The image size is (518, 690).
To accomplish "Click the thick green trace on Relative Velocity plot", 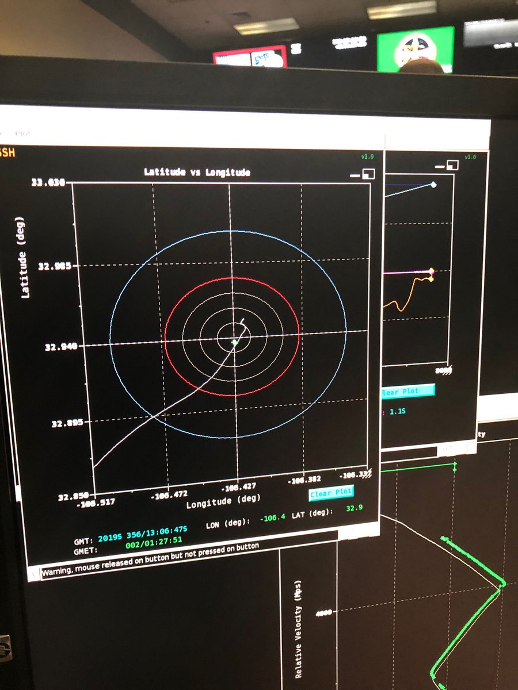I will (472, 621).
